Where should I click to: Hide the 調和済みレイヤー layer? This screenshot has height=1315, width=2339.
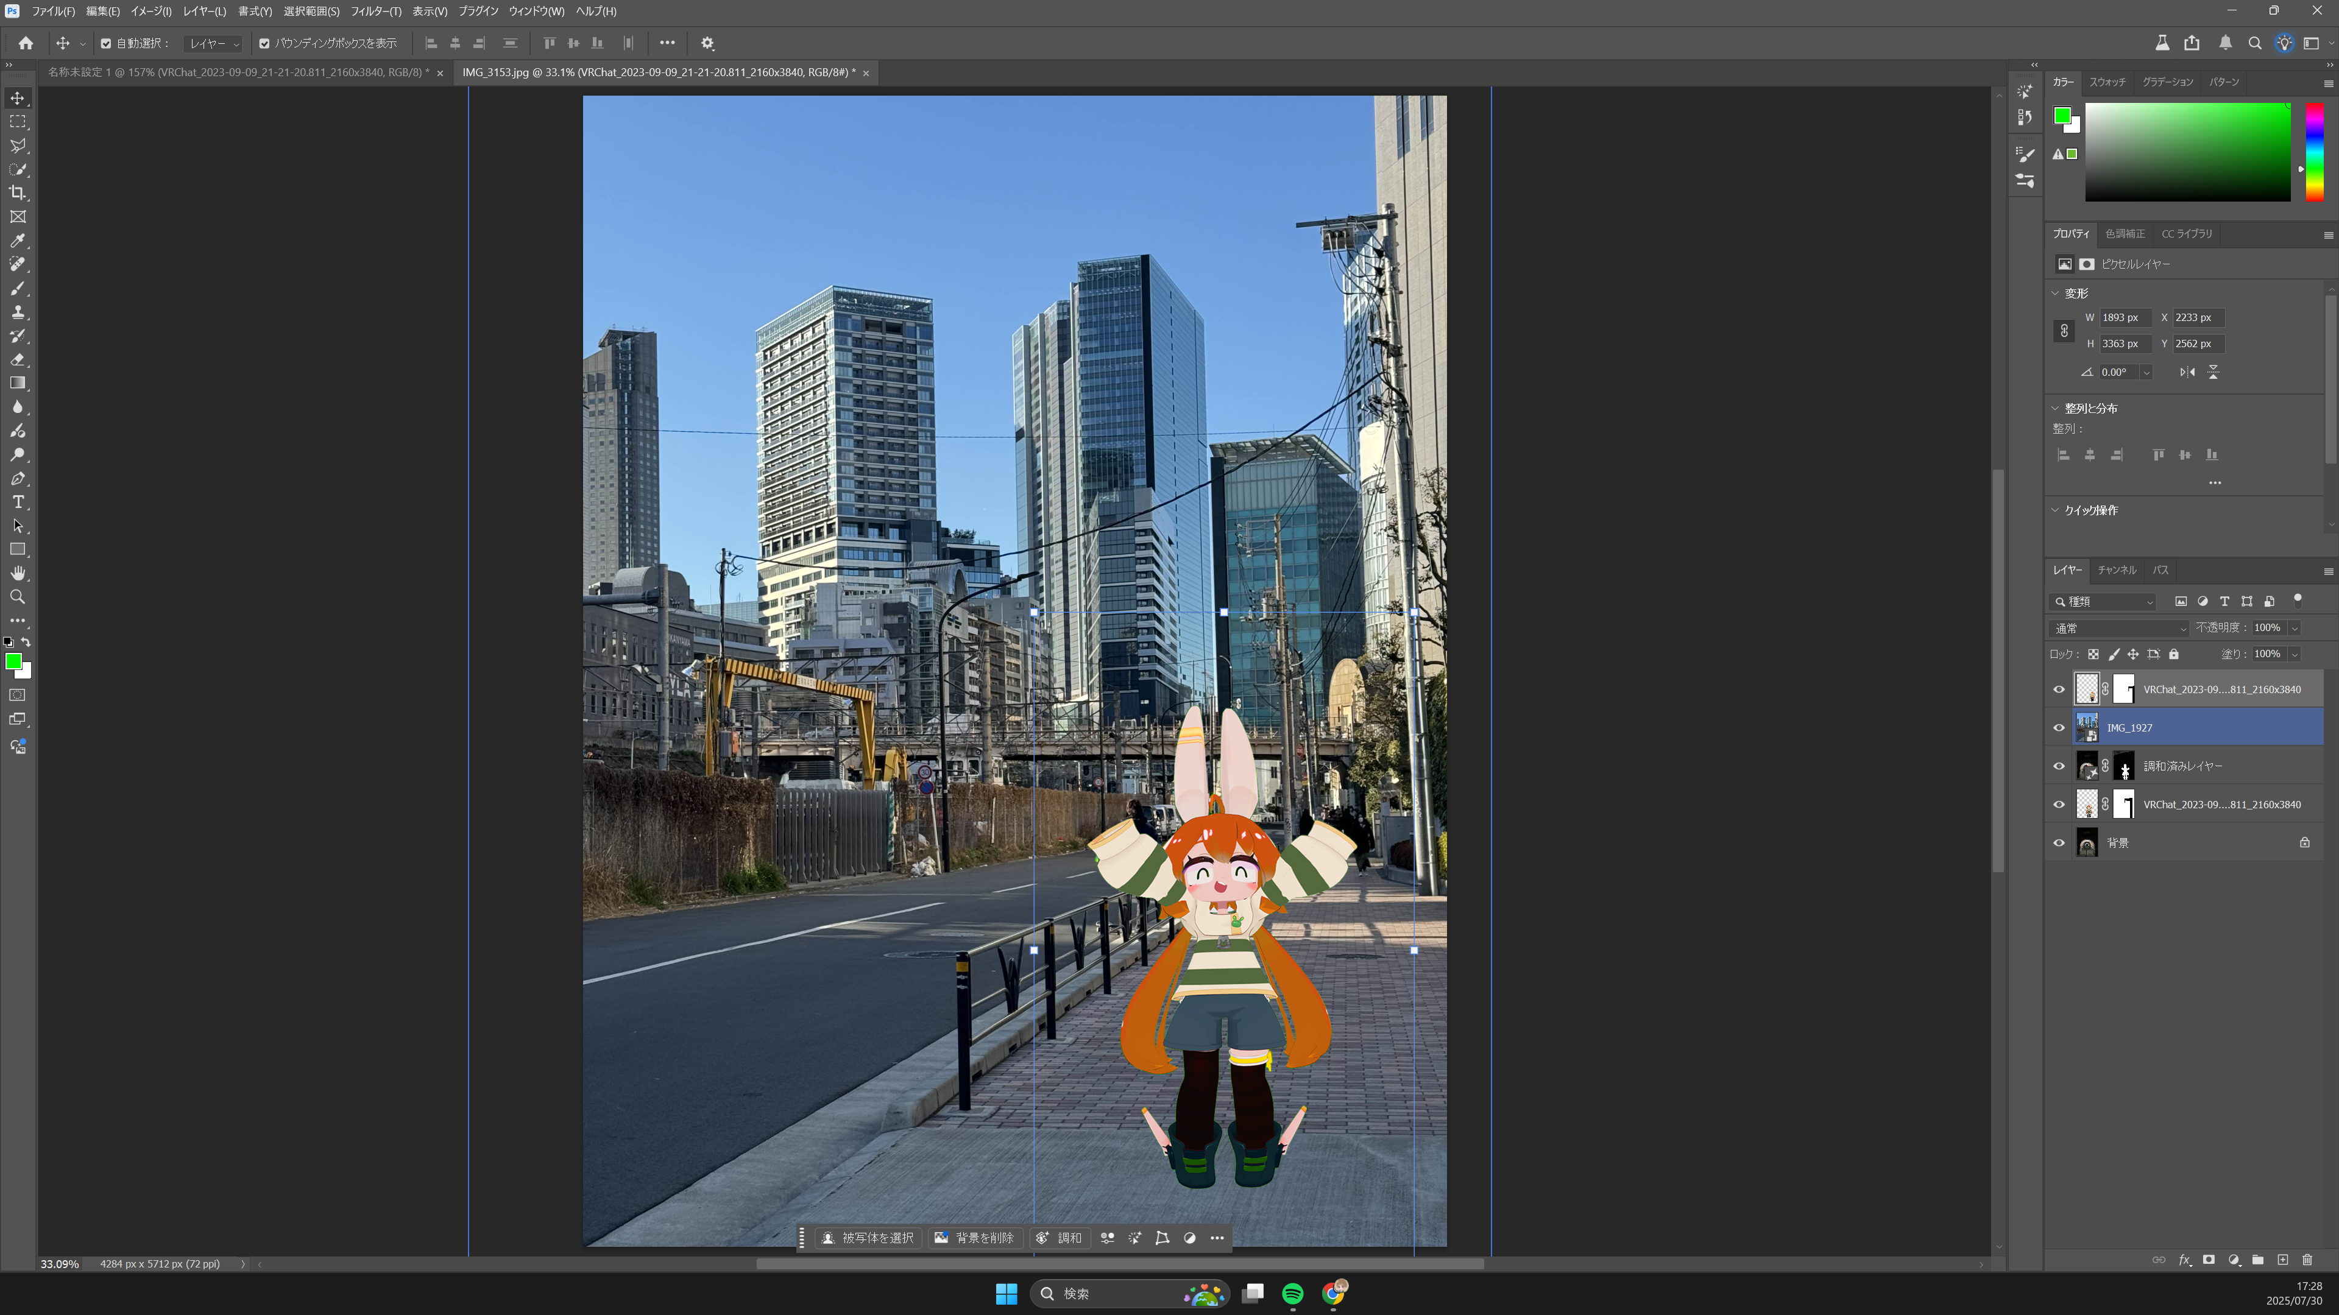coord(2059,766)
